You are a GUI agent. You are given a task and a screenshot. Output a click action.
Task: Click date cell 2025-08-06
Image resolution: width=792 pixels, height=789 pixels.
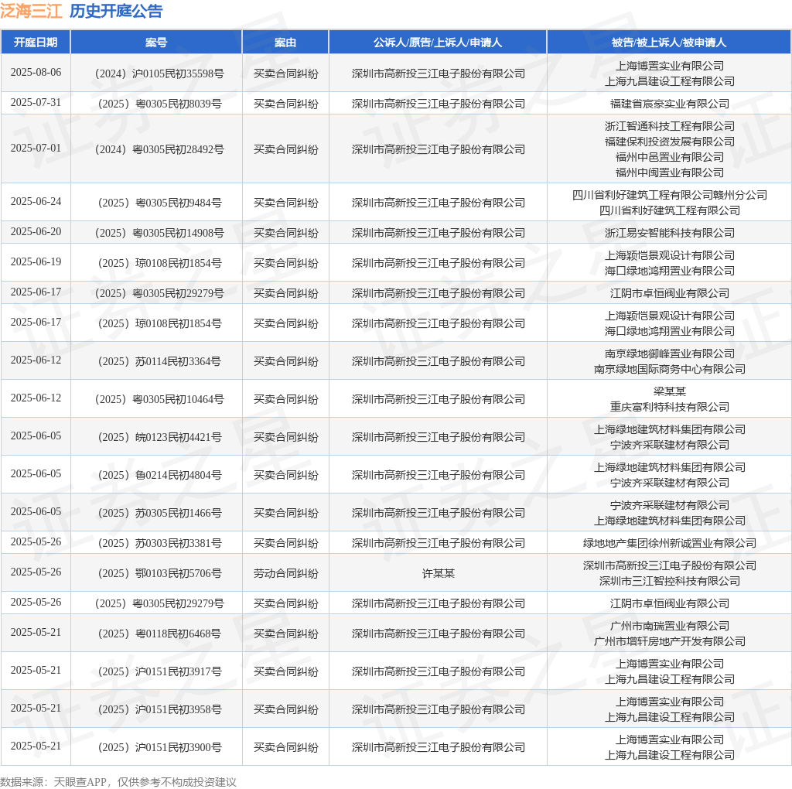tap(36, 72)
